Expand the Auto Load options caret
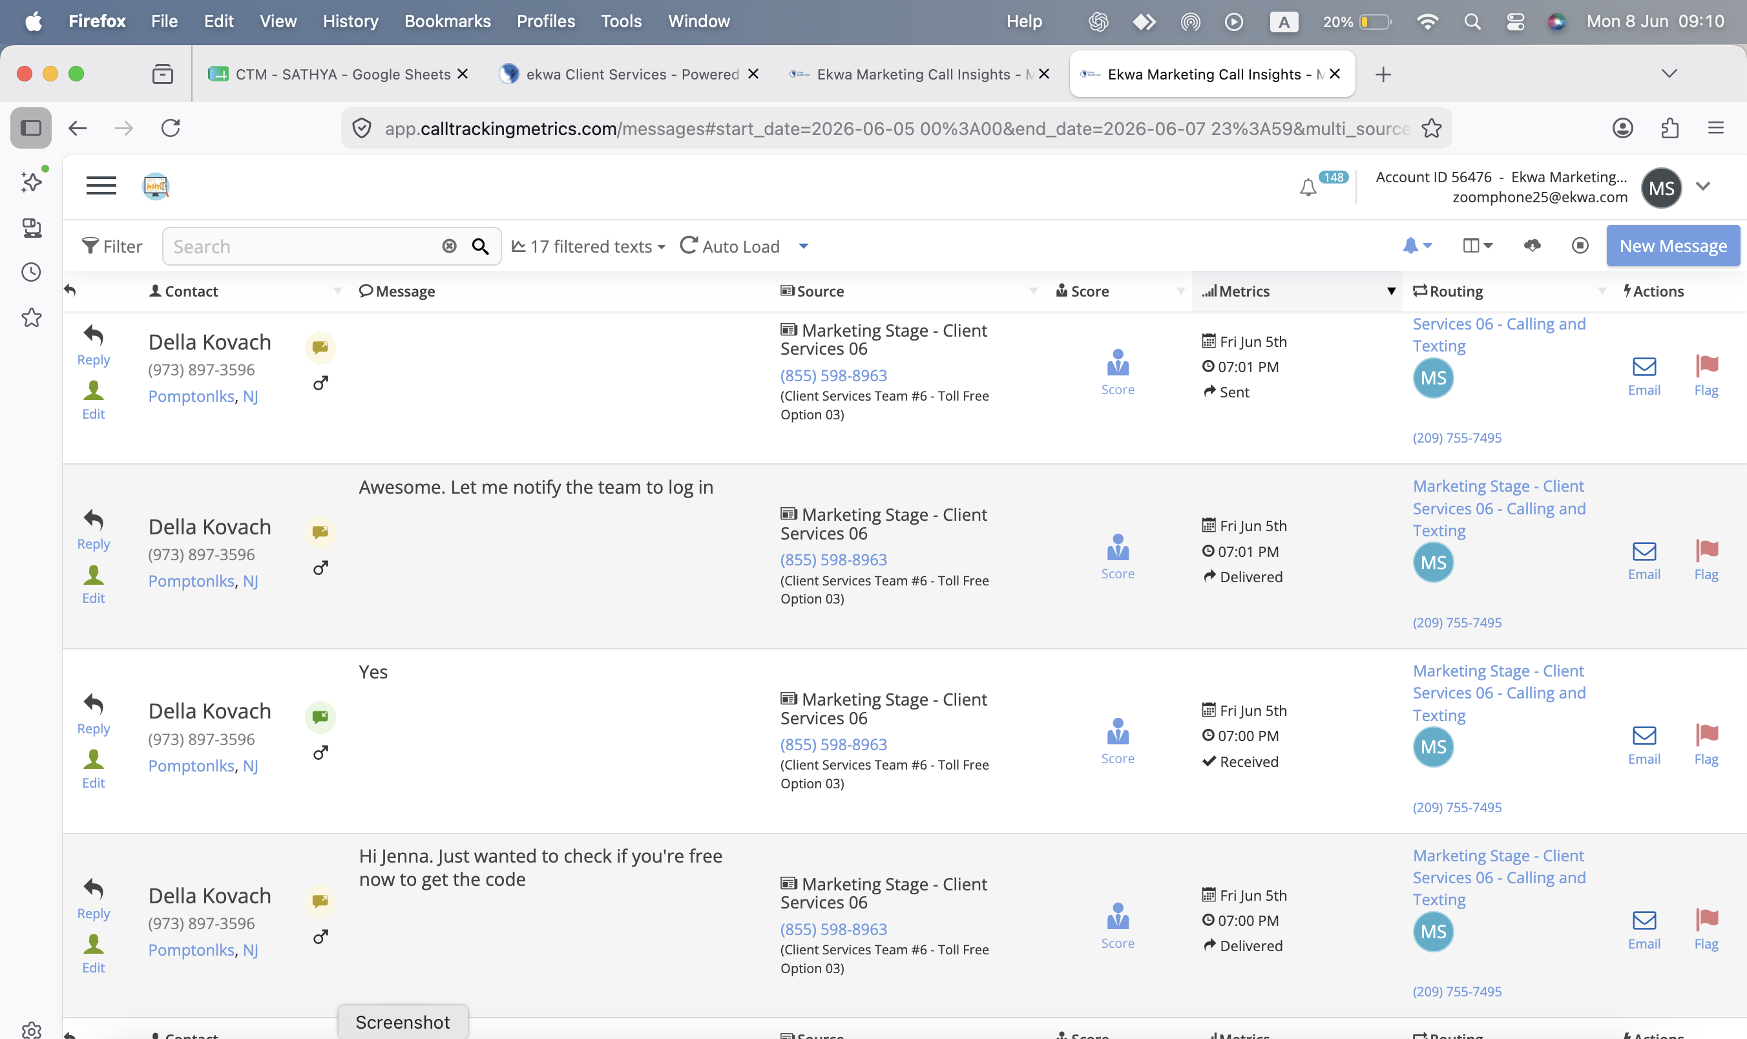This screenshot has width=1747, height=1039. tap(804, 246)
